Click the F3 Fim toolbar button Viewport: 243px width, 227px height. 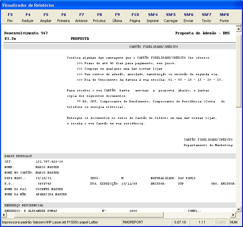pos(10,17)
